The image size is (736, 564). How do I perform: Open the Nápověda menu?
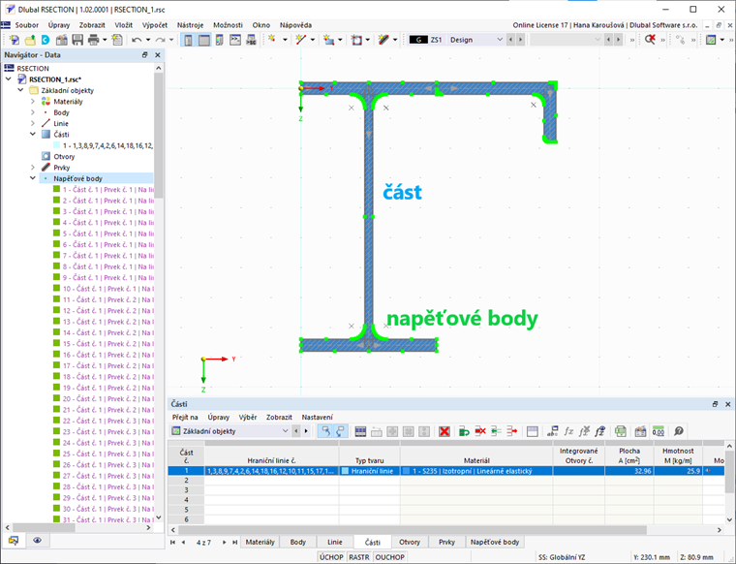pos(295,25)
